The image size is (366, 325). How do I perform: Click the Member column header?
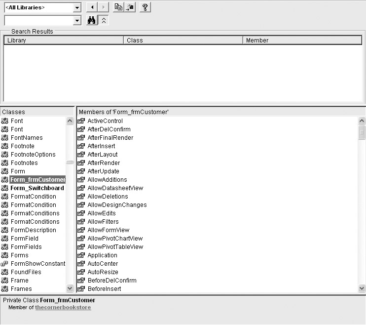[303, 41]
